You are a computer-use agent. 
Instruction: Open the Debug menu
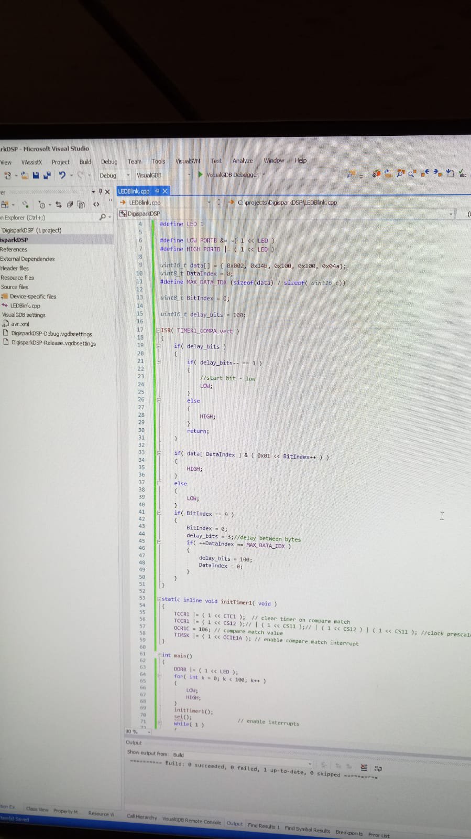click(109, 162)
